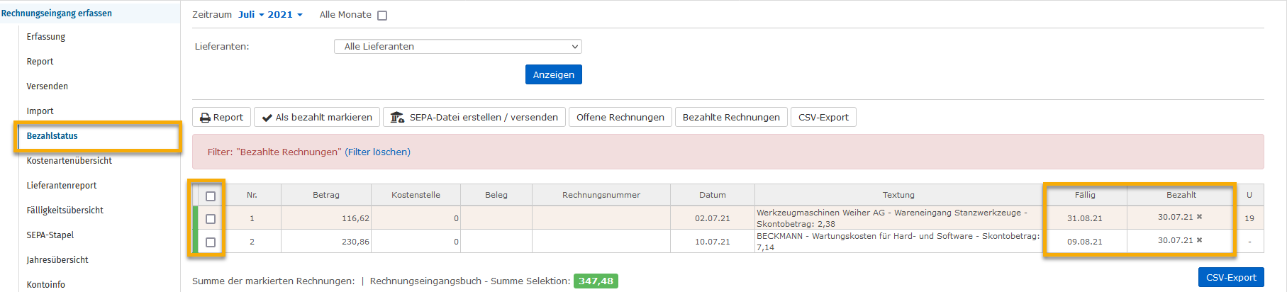Screen dimensions: 1287x292
Task: Click the green sum badge 347,48
Action: coord(596,281)
